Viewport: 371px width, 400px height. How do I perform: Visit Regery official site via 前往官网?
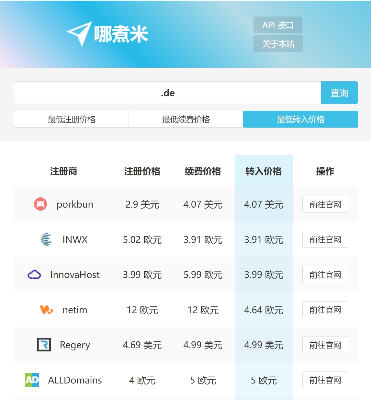(x=325, y=345)
